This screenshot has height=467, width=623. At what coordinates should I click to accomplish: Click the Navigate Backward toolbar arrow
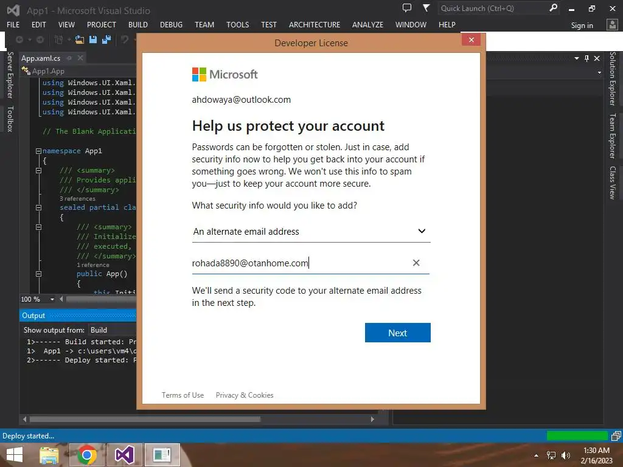click(x=19, y=40)
